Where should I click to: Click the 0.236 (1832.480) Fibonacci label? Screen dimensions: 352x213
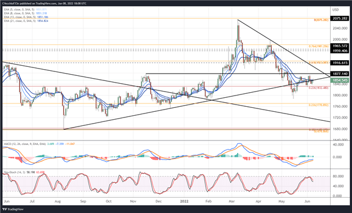coord(319,88)
